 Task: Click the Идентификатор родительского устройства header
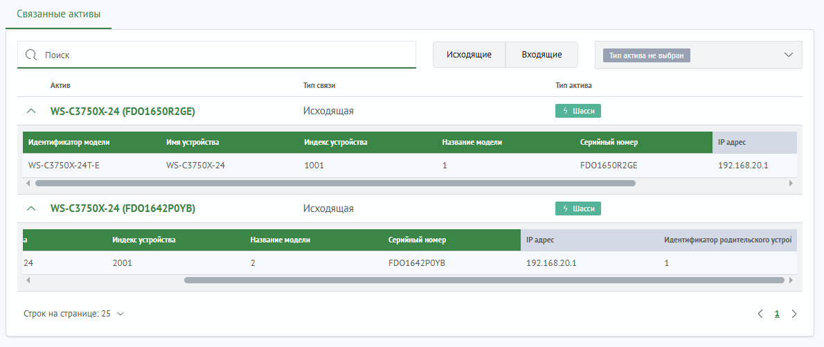[728, 240]
